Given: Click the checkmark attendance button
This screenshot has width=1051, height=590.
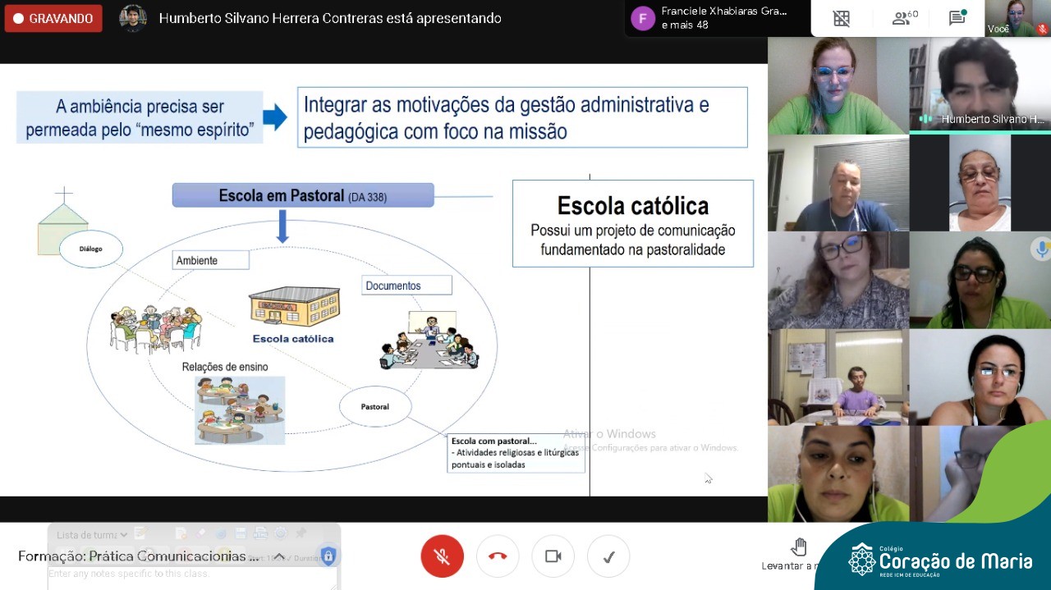Looking at the screenshot, I should click(608, 556).
